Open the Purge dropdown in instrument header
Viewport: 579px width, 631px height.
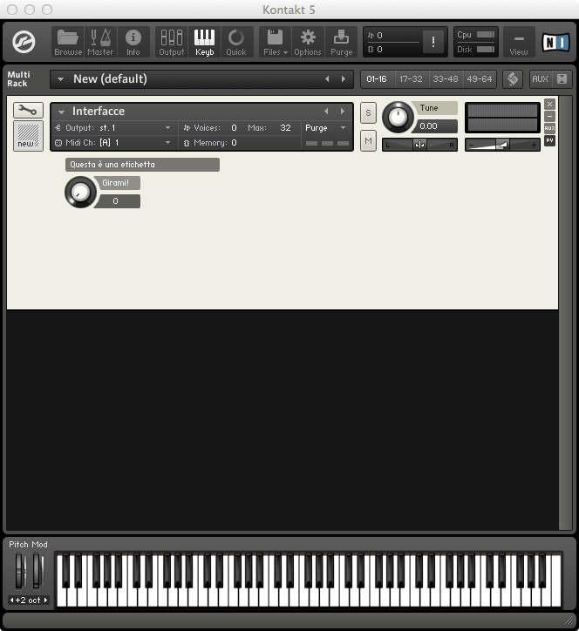[324, 128]
